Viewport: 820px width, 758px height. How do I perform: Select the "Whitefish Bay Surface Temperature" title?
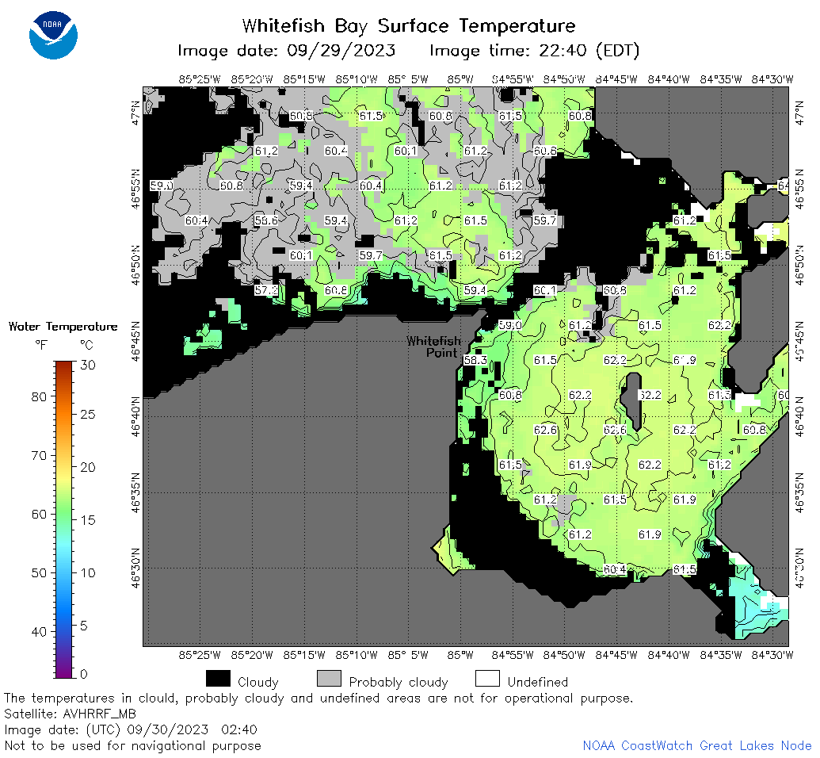click(x=409, y=25)
